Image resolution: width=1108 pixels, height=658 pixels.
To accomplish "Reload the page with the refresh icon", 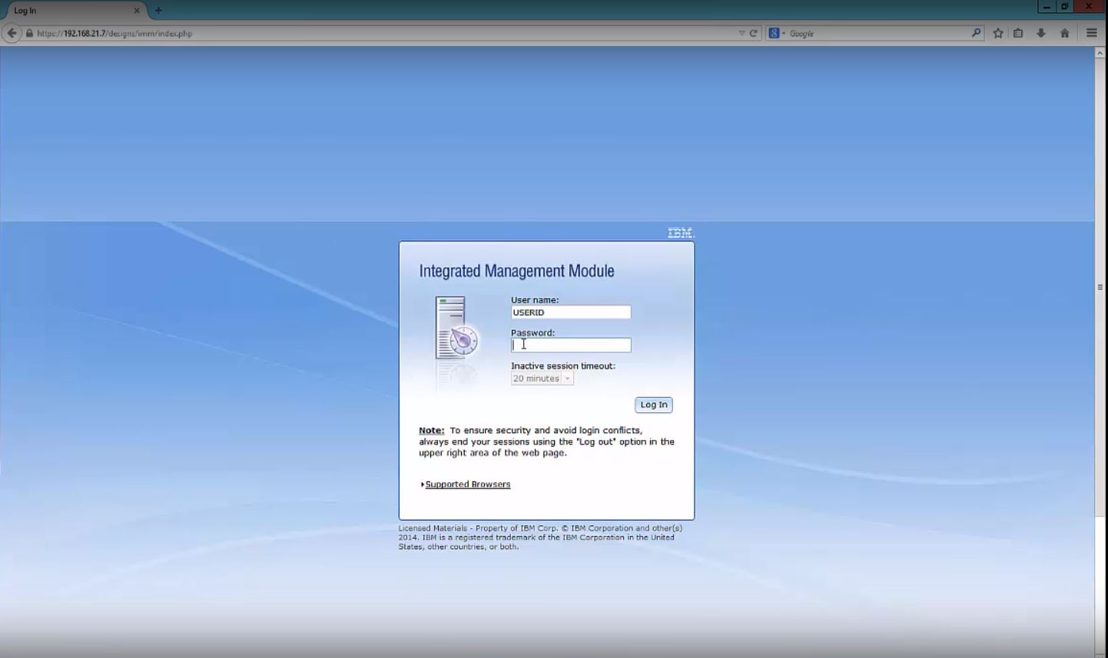I will [x=754, y=33].
